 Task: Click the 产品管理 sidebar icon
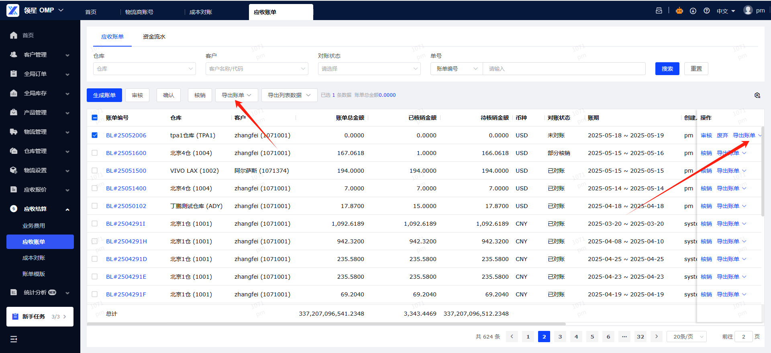coord(14,112)
